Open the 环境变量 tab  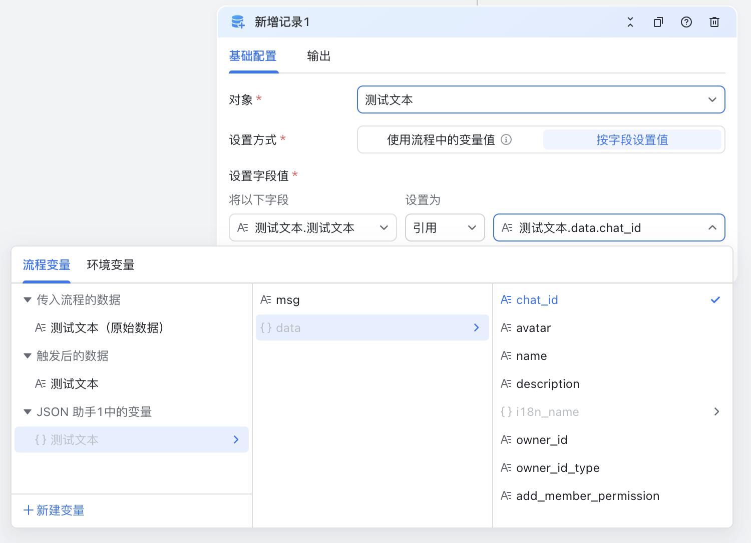[x=111, y=265]
